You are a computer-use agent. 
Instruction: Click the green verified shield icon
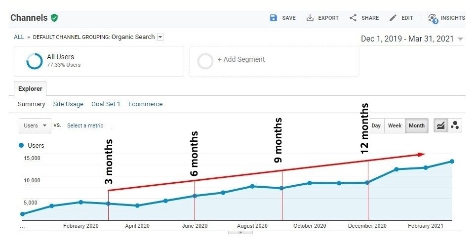click(x=54, y=18)
